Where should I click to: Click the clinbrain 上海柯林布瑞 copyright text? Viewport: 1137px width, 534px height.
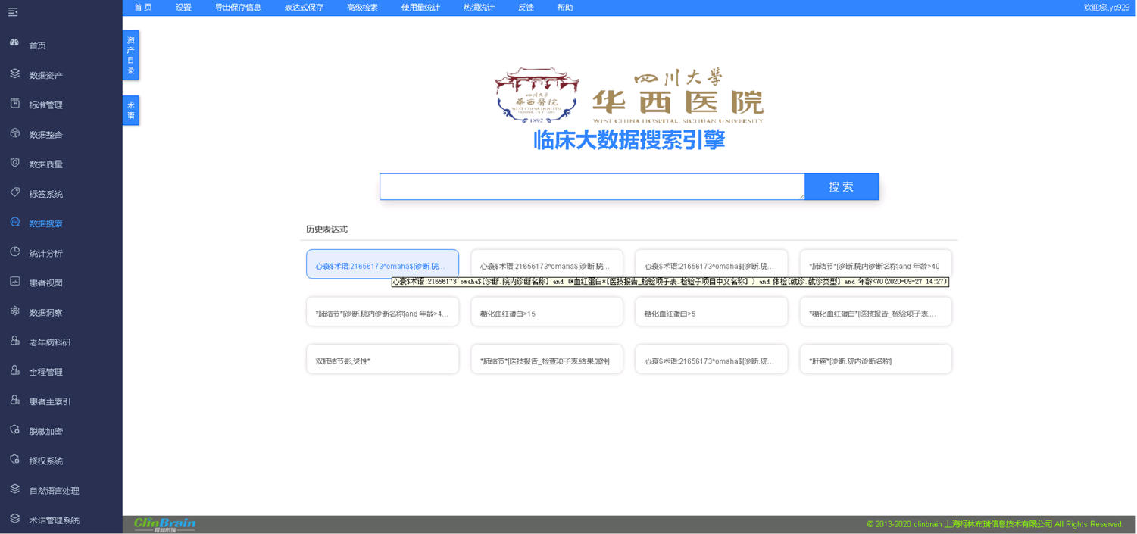pos(995,524)
